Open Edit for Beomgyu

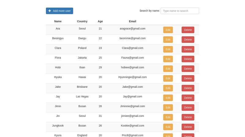(168, 40)
